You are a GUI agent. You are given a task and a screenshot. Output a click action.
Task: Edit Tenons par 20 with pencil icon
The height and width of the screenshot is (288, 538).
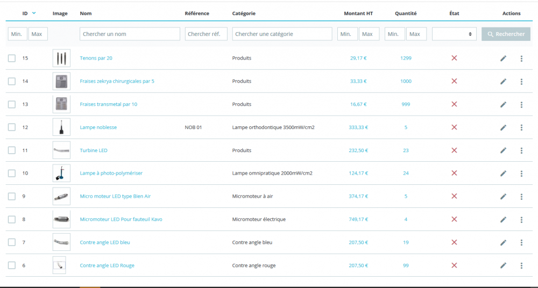(x=503, y=59)
